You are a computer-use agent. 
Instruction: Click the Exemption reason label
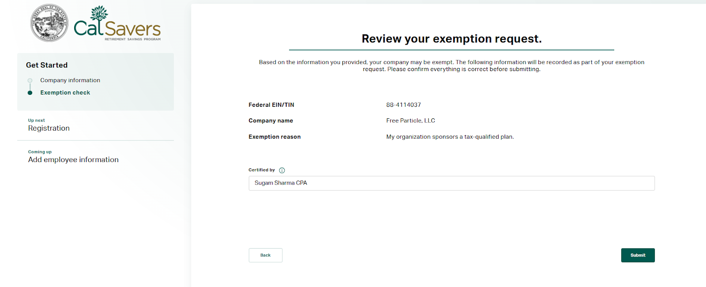click(274, 137)
